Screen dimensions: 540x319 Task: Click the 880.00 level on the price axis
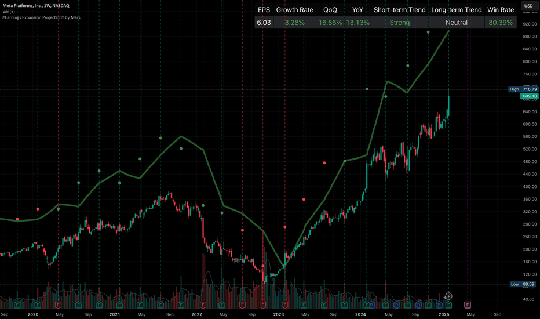tap(530, 36)
